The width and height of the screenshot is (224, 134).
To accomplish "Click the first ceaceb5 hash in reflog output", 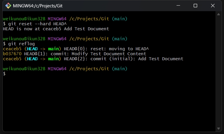I will (12, 49).
